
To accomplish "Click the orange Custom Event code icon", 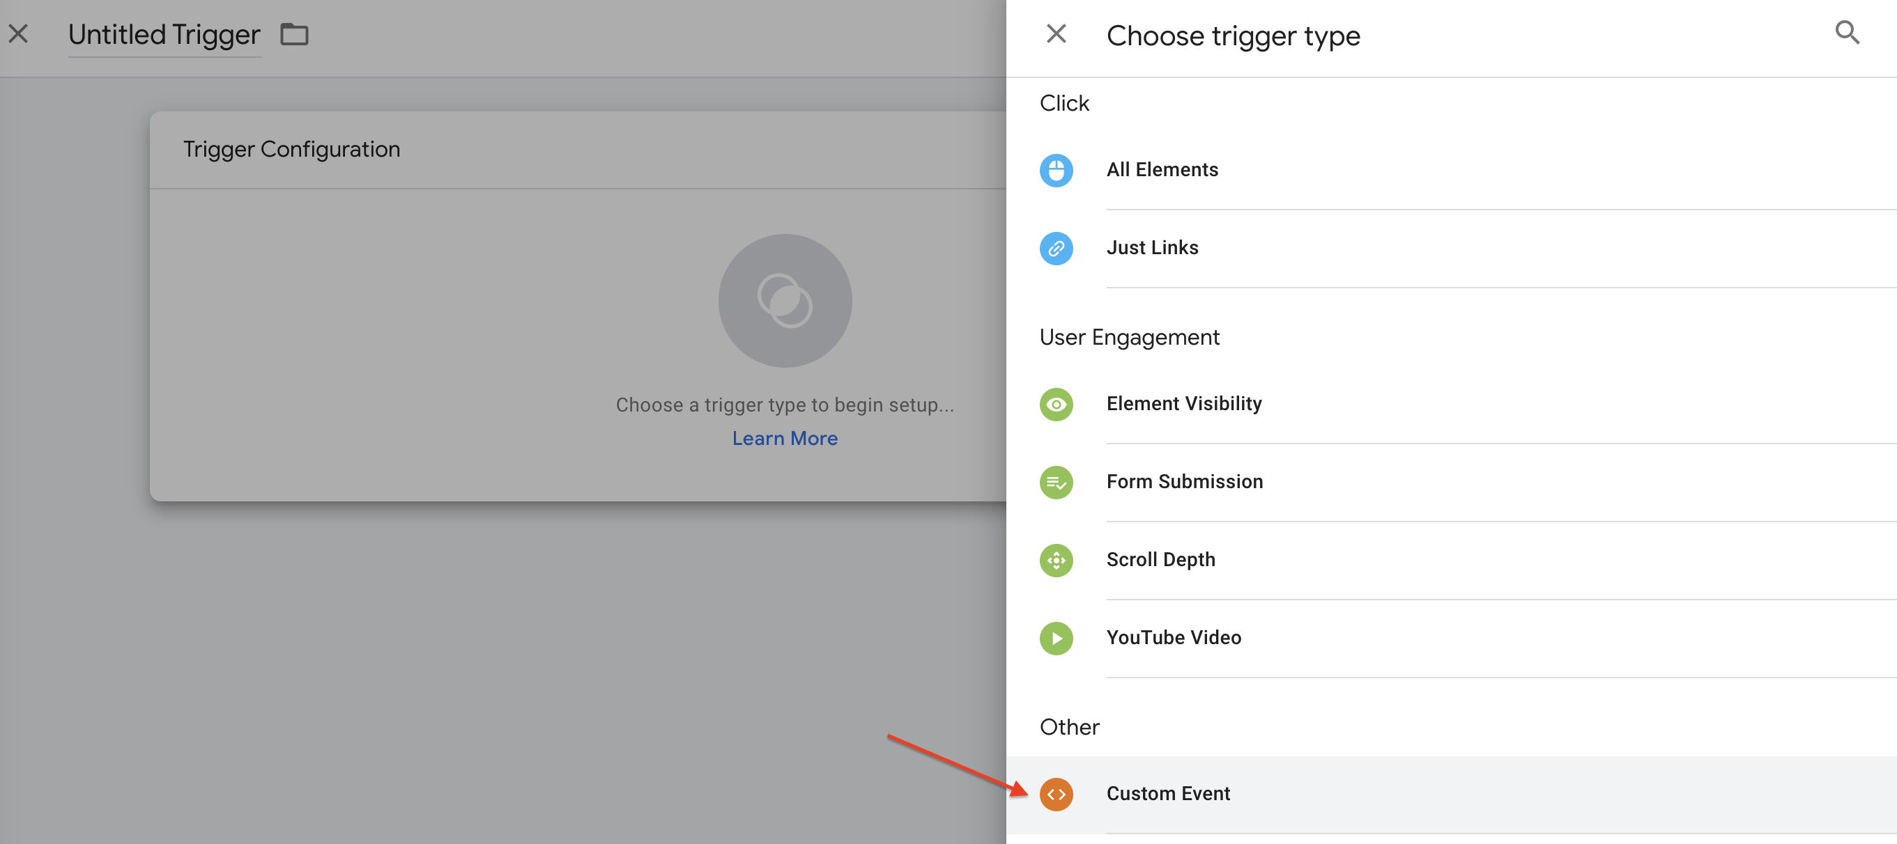I will pyautogui.click(x=1056, y=794).
